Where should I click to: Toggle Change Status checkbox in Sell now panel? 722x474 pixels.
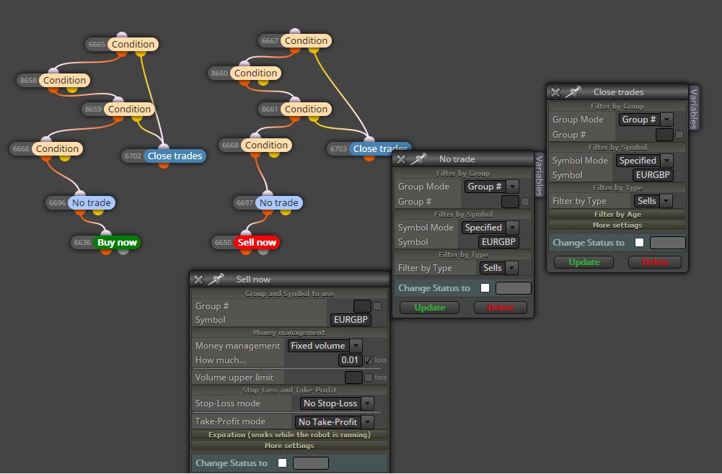(282, 463)
